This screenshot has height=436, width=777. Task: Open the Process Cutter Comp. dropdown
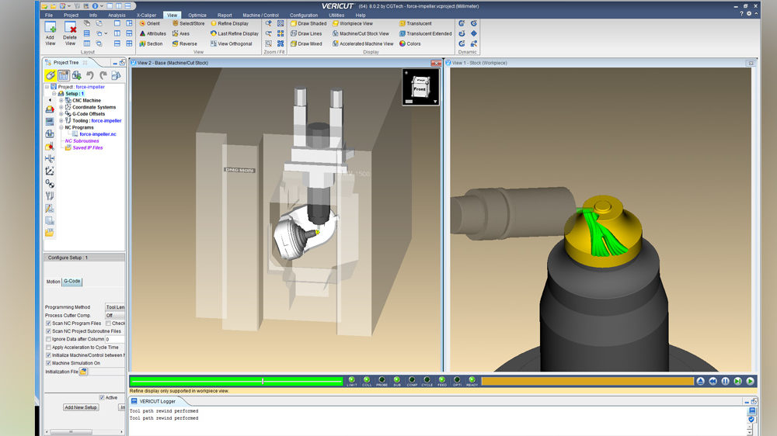114,315
